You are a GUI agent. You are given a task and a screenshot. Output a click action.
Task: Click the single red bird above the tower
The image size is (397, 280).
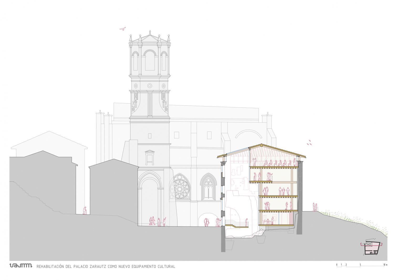pos(123,29)
